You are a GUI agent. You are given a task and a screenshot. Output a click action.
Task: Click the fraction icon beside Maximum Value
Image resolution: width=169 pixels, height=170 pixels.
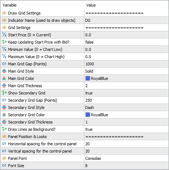pyautogui.click(x=4, y=57)
